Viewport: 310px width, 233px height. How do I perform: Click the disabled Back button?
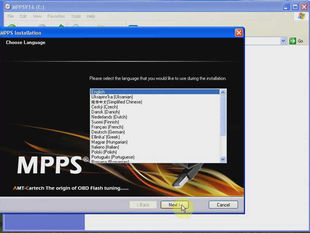coord(143,205)
